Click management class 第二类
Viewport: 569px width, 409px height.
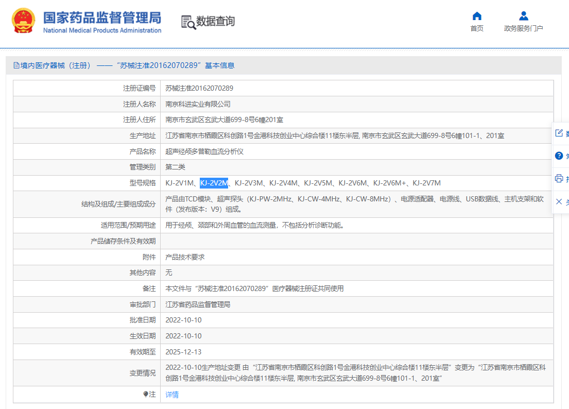tap(175, 167)
